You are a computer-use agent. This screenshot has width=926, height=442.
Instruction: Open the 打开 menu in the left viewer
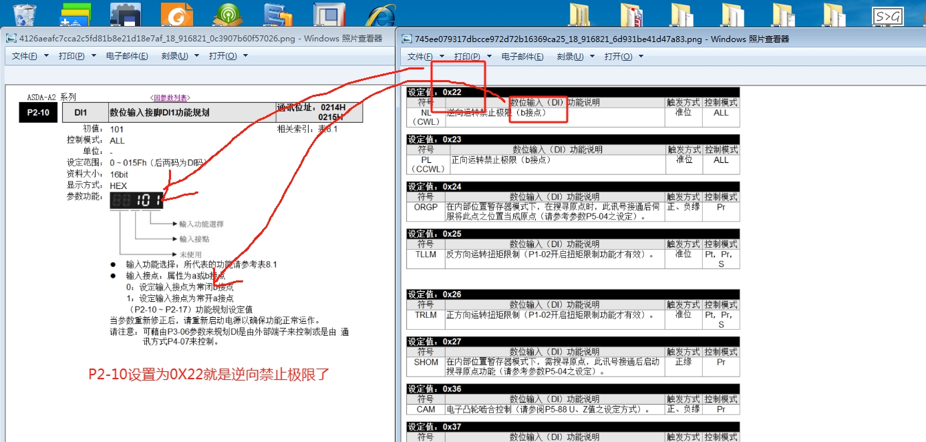222,56
